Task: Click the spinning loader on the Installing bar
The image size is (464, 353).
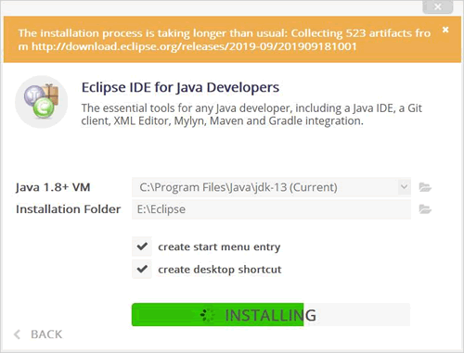Action: point(207,315)
